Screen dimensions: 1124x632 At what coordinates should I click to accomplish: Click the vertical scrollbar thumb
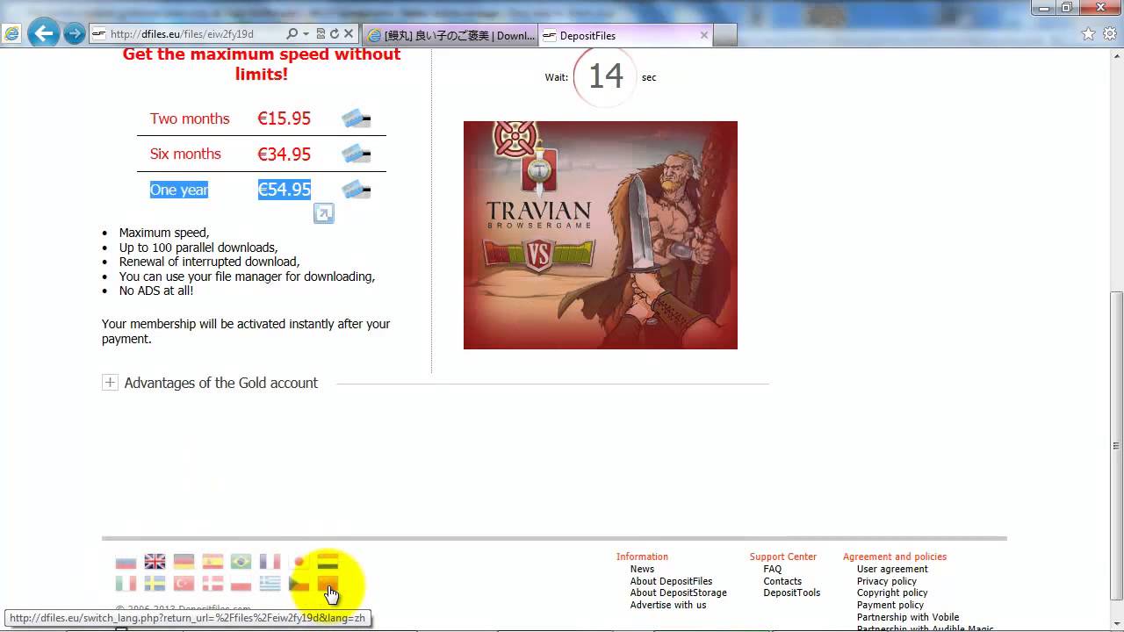click(1117, 448)
